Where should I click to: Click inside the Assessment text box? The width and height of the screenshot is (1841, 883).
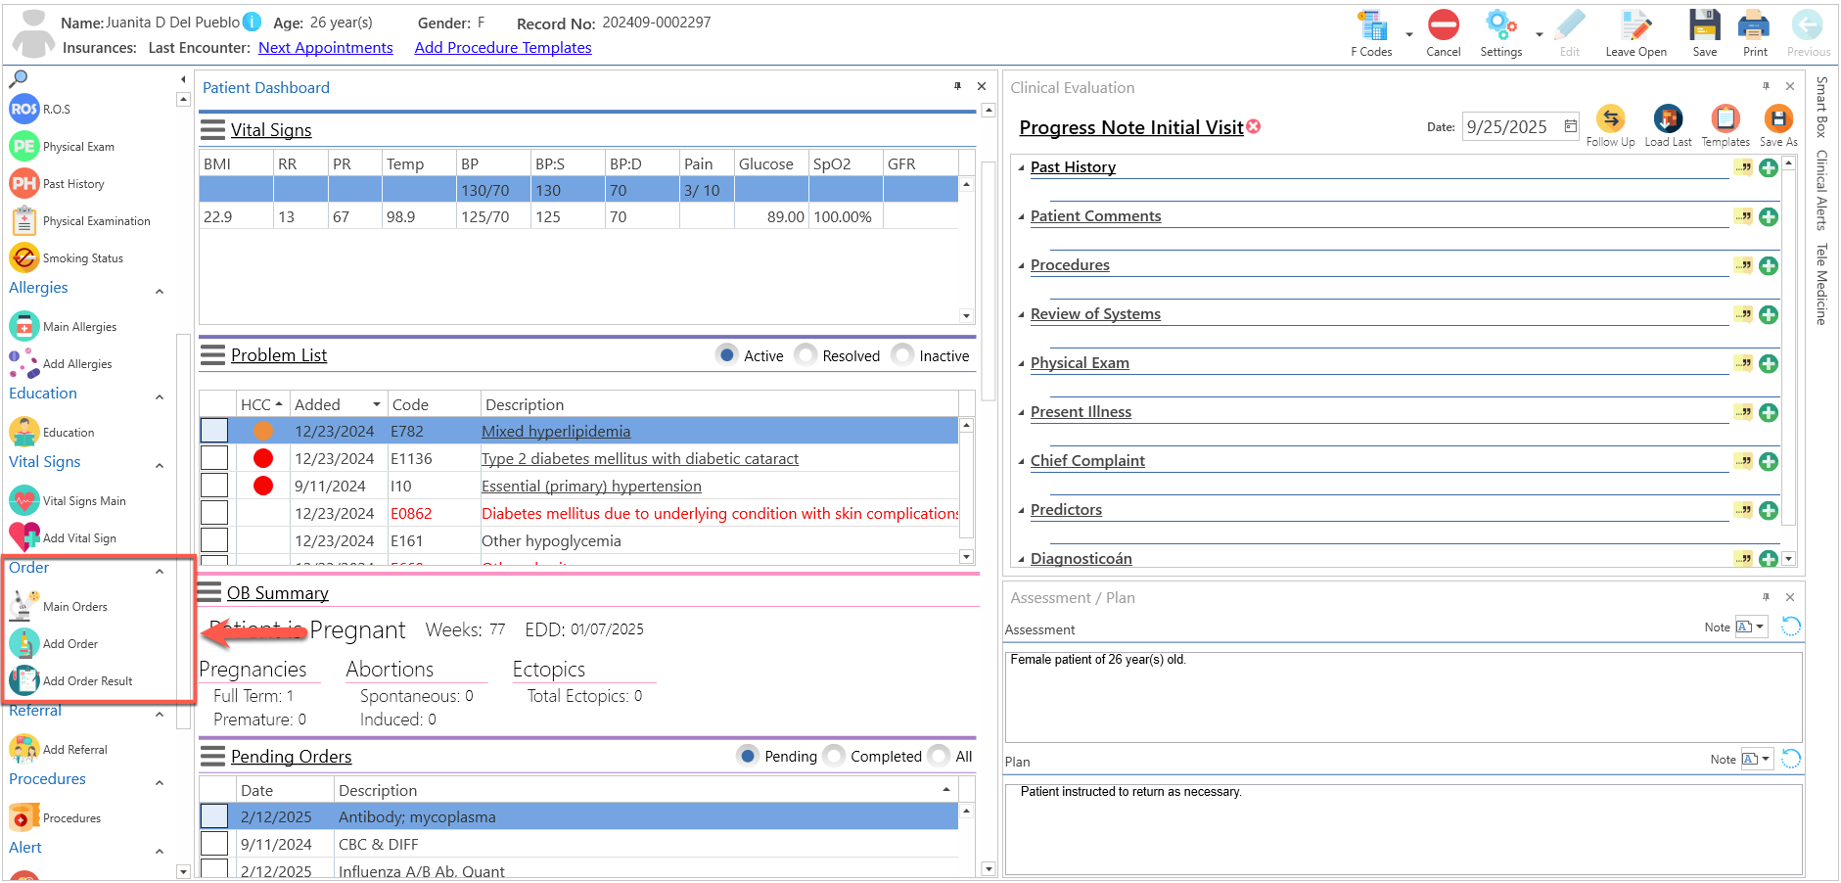click(x=1404, y=697)
